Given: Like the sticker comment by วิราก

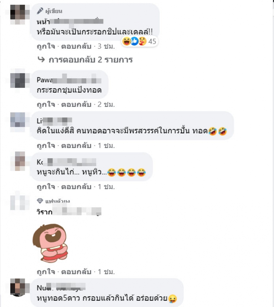Looking at the screenshot, I should point(46,272).
